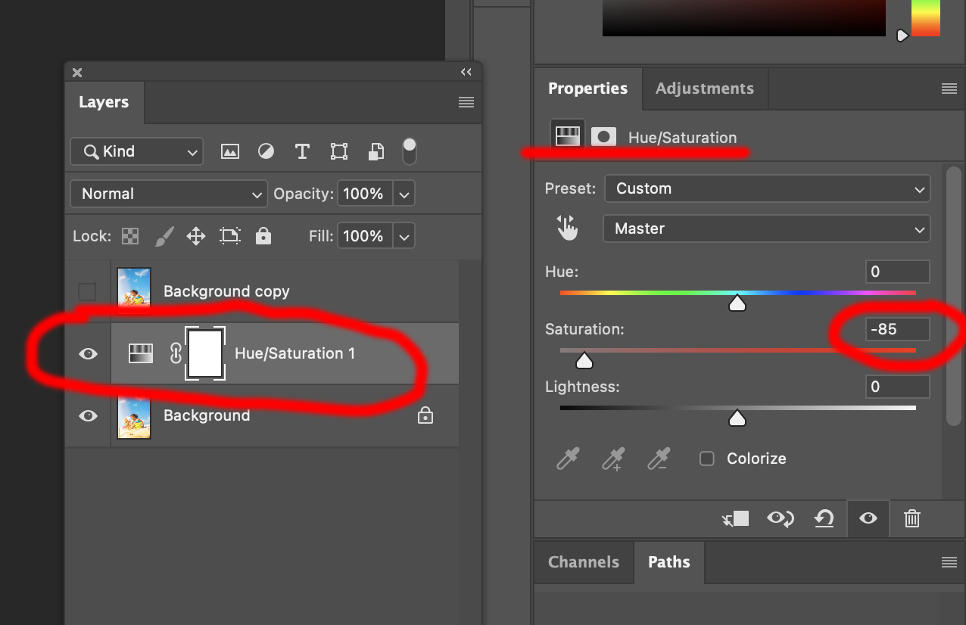Viewport: 966px width, 625px height.
Task: Click the Saturation slider handle
Action: [x=583, y=361]
